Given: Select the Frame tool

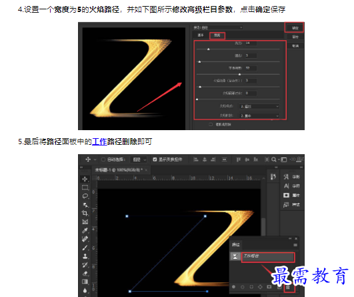Looking at the screenshot, I should pos(85,222).
